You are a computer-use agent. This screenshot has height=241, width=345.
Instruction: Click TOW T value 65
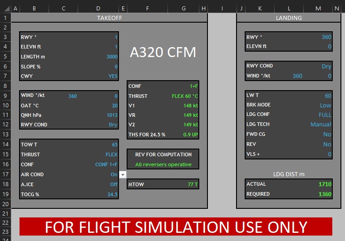[x=115, y=145]
